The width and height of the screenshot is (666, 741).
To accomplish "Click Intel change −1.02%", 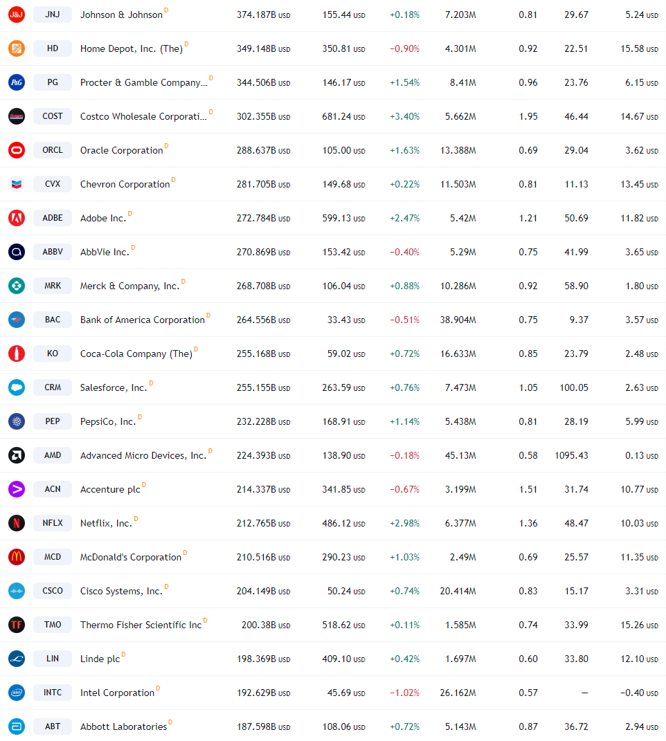I will (x=404, y=693).
